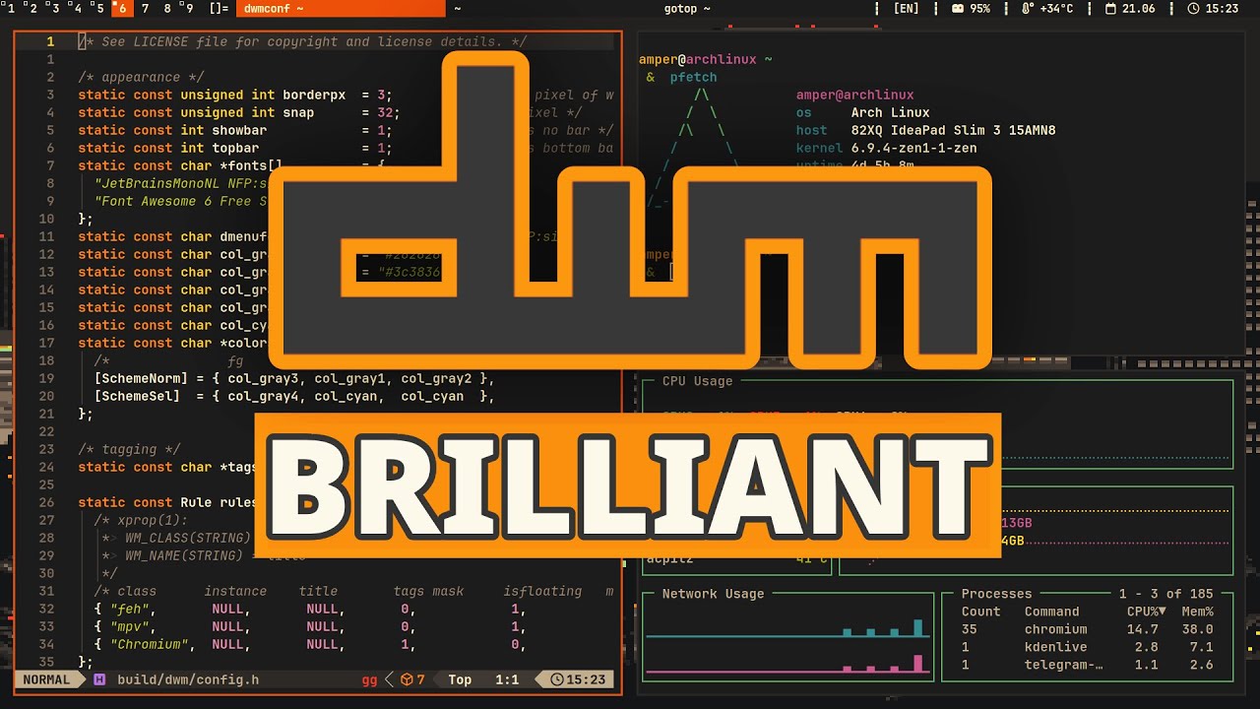Click the topbar declaration on line 6
The height and width of the screenshot is (709, 1260).
click(x=235, y=148)
